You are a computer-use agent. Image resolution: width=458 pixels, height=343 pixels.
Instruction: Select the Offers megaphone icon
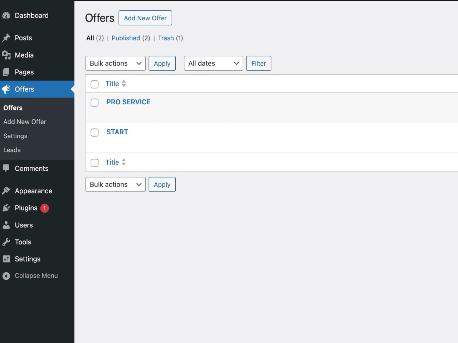(6, 89)
